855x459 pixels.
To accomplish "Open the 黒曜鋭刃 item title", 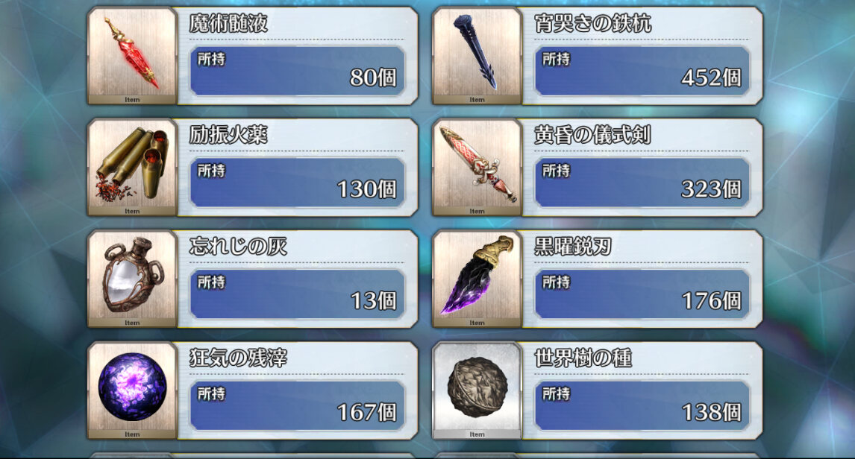I will pyautogui.click(x=572, y=247).
